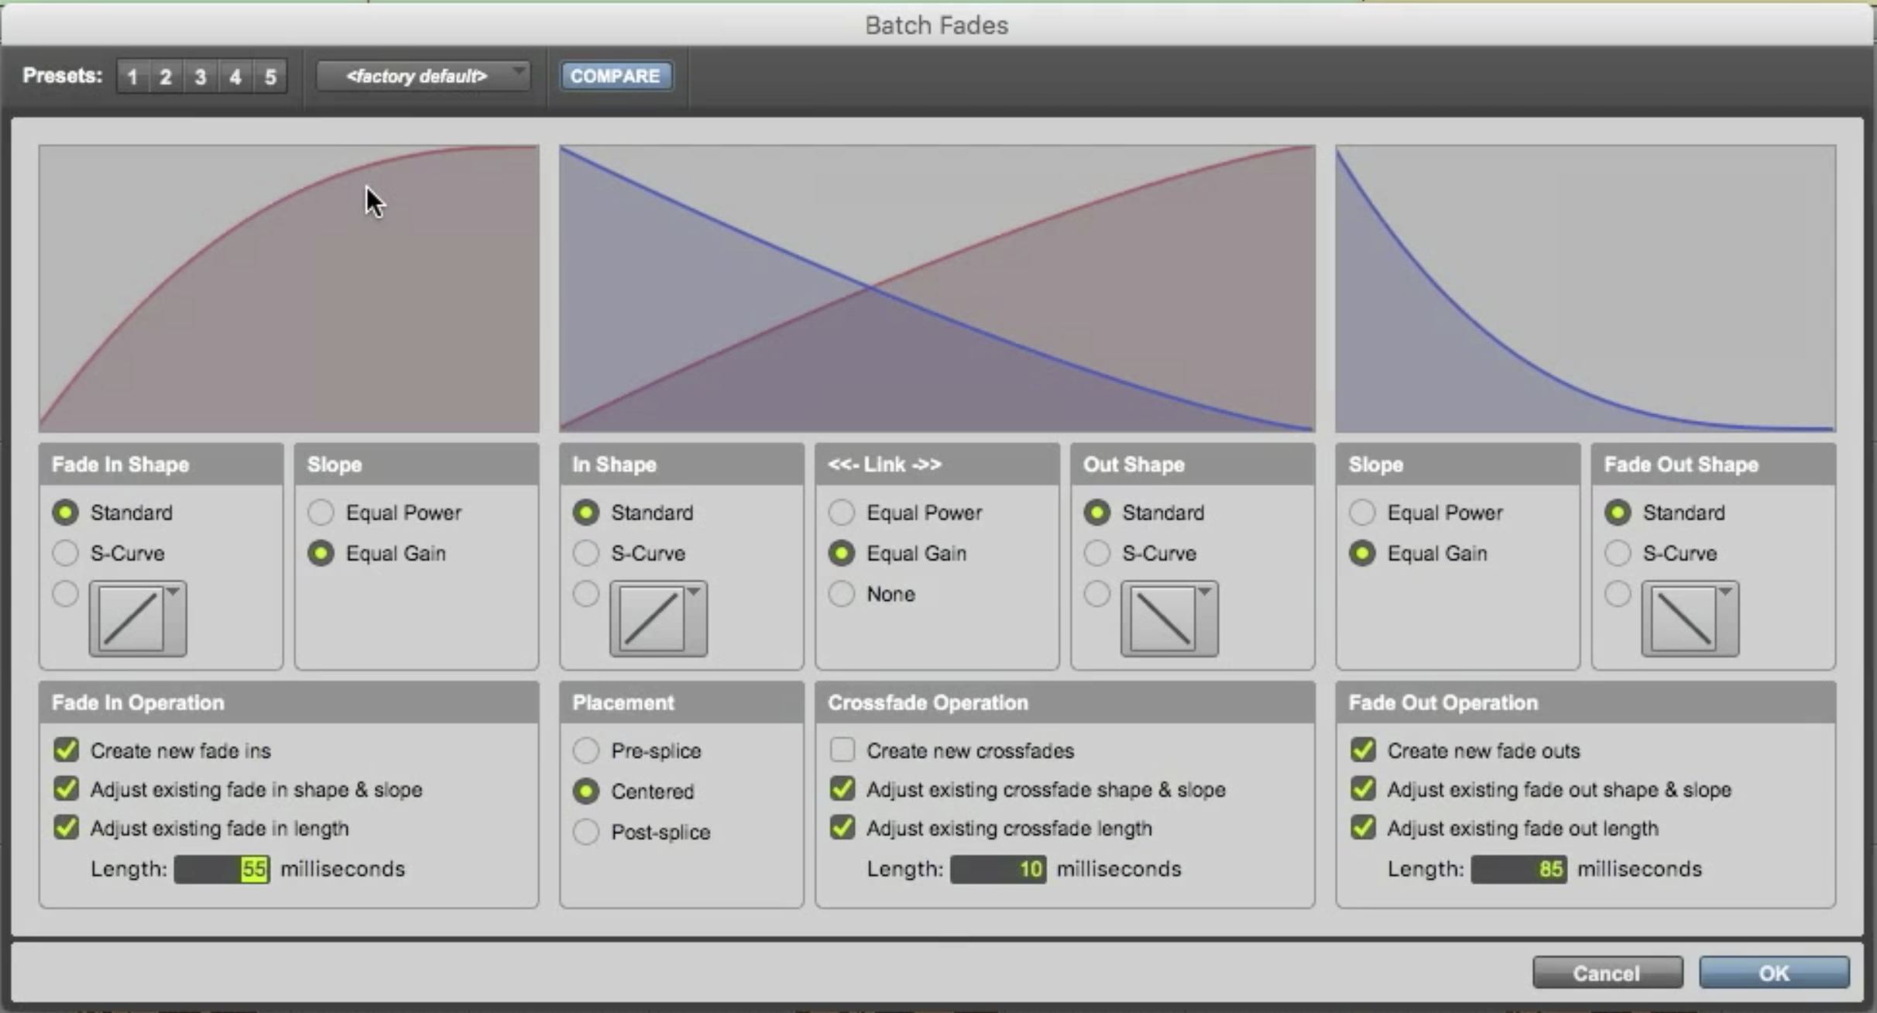This screenshot has height=1013, width=1877.
Task: Click the OK button
Action: (1773, 973)
